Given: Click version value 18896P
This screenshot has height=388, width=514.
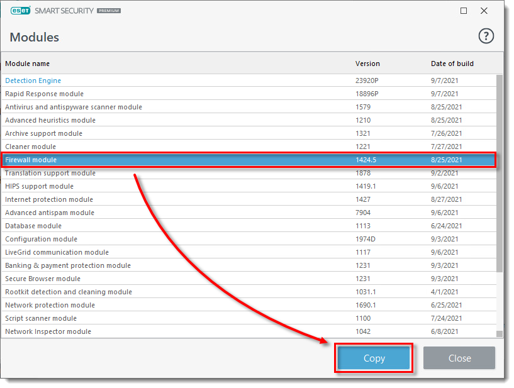Looking at the screenshot, I should point(367,94).
